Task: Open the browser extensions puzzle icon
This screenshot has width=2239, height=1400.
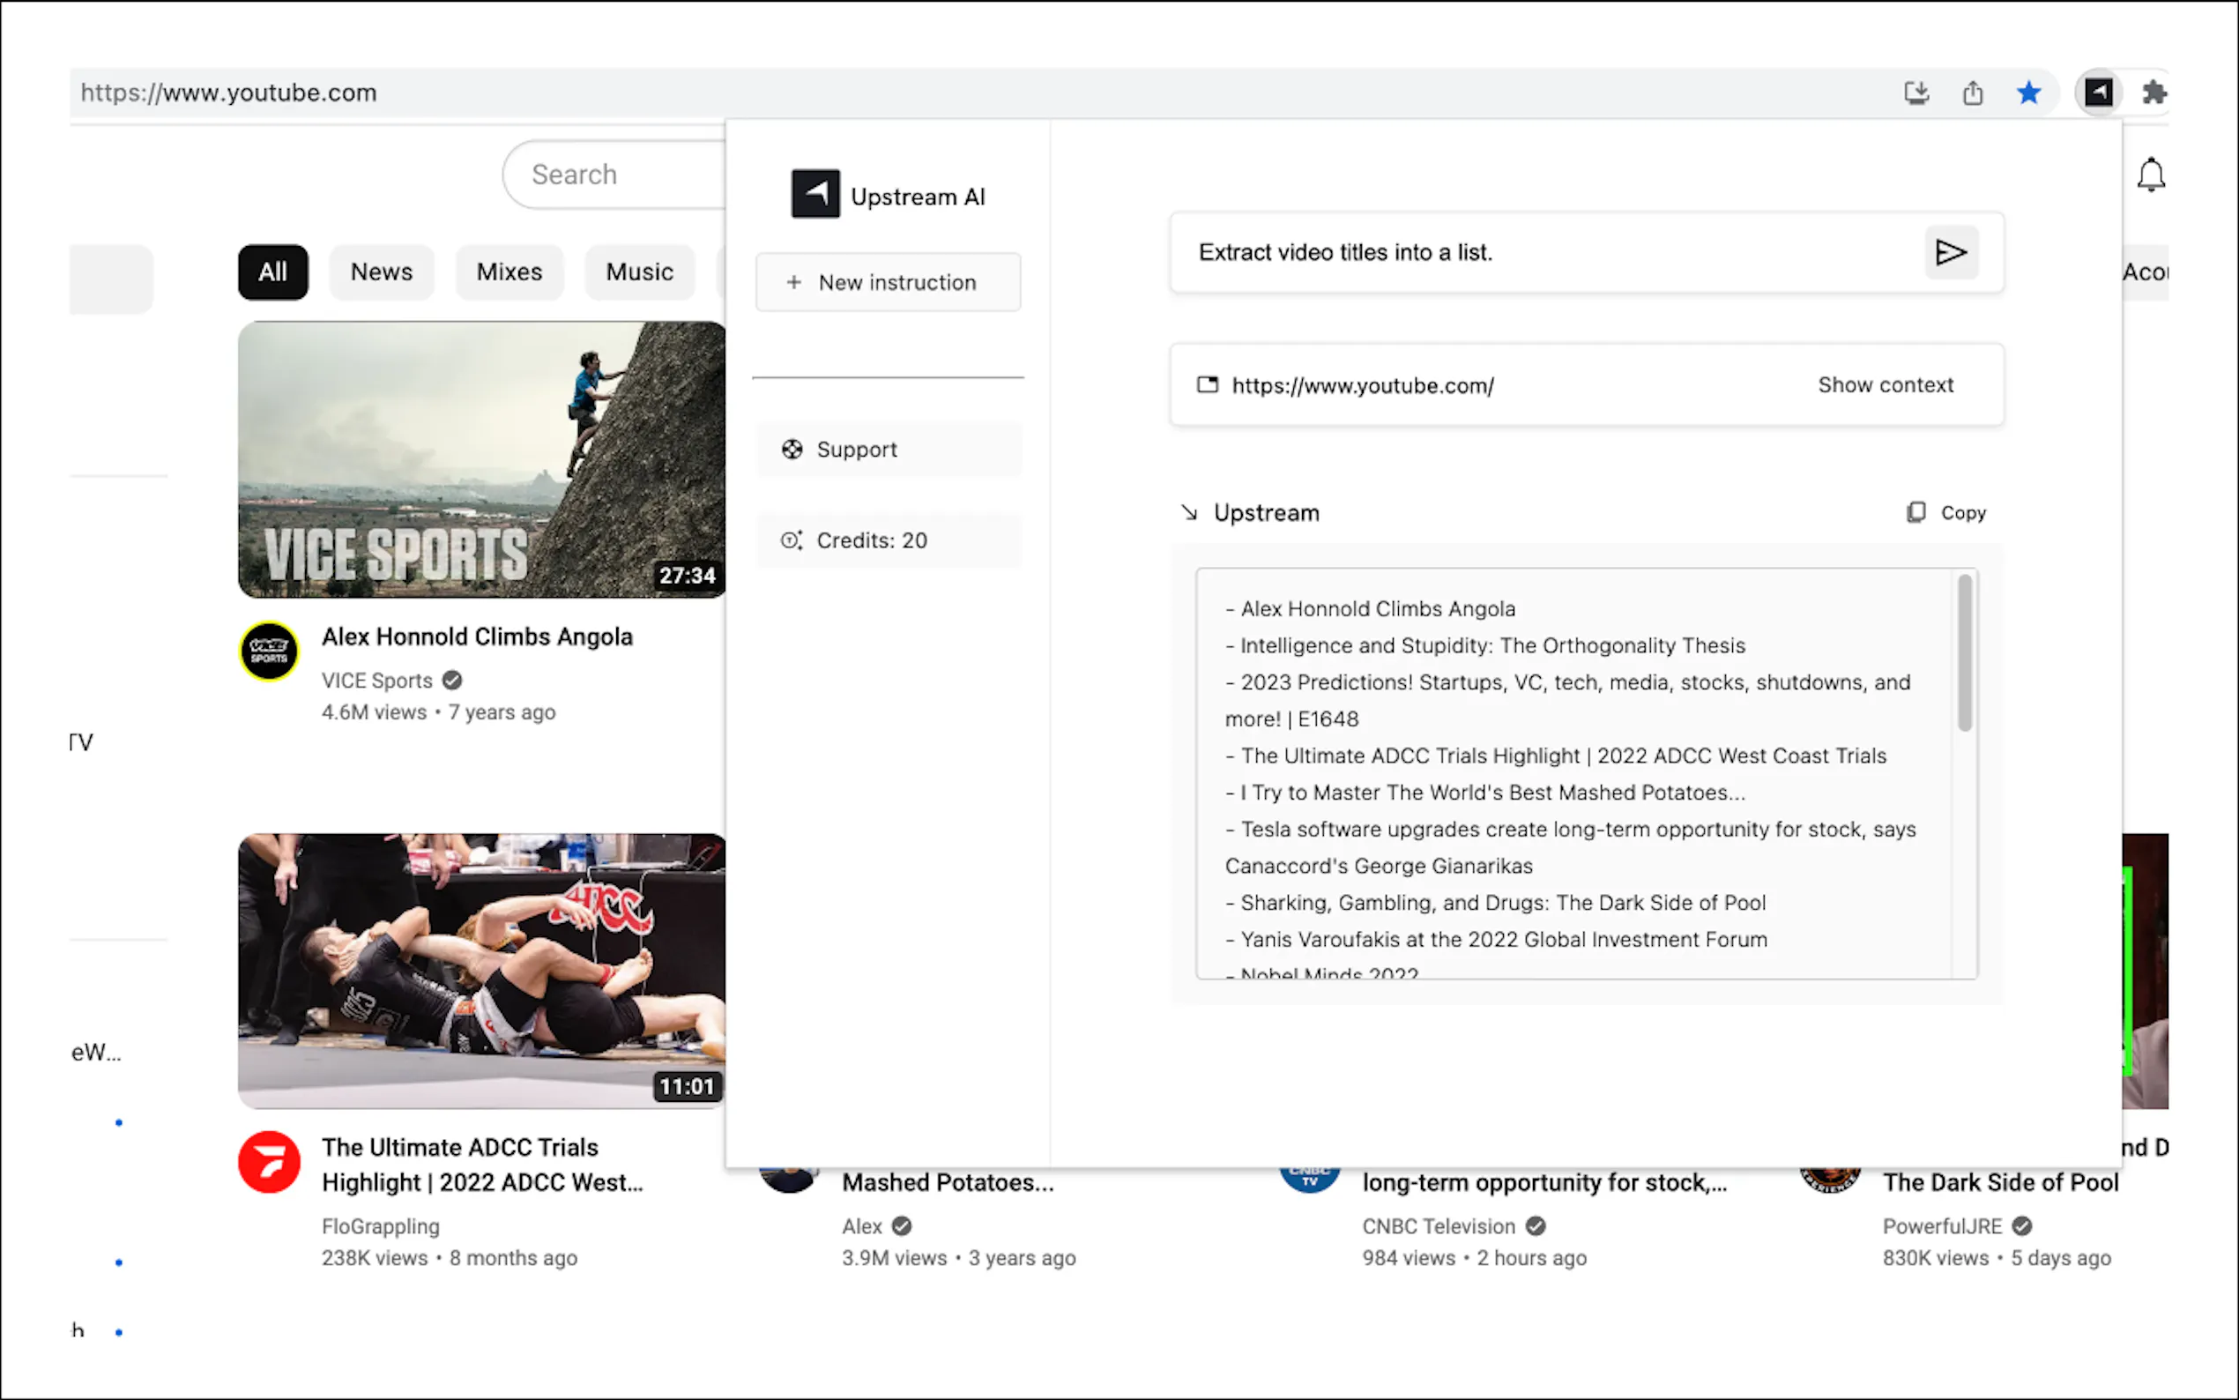Action: click(2153, 93)
